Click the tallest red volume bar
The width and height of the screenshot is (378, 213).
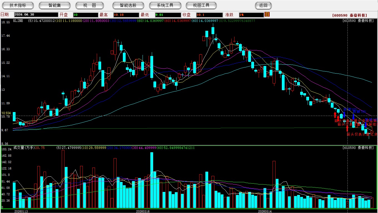click(x=63, y=179)
